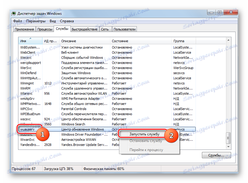Screen dimensions: 248x183
Task: Click the Загрузка ЦП: 38% status entry
Action: pyautogui.click(x=58, y=169)
